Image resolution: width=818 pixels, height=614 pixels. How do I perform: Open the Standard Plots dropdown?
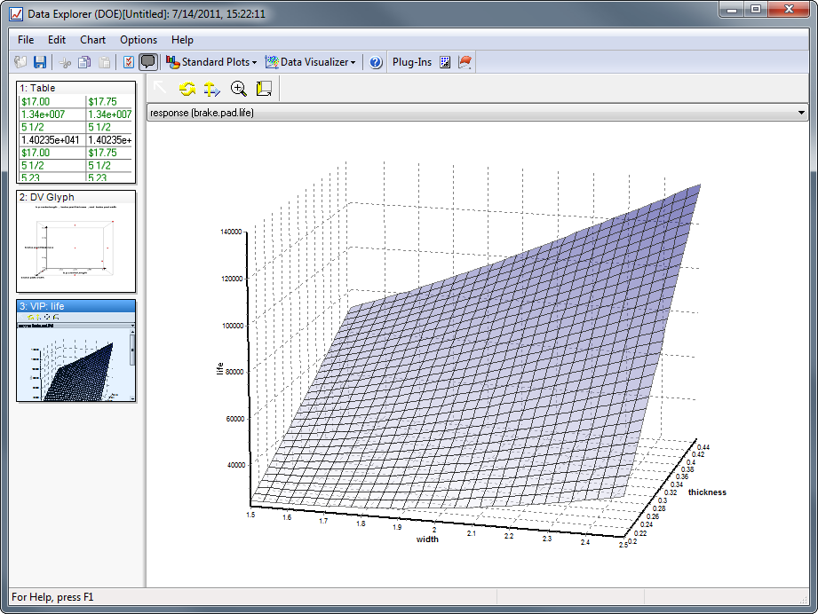[x=212, y=62]
